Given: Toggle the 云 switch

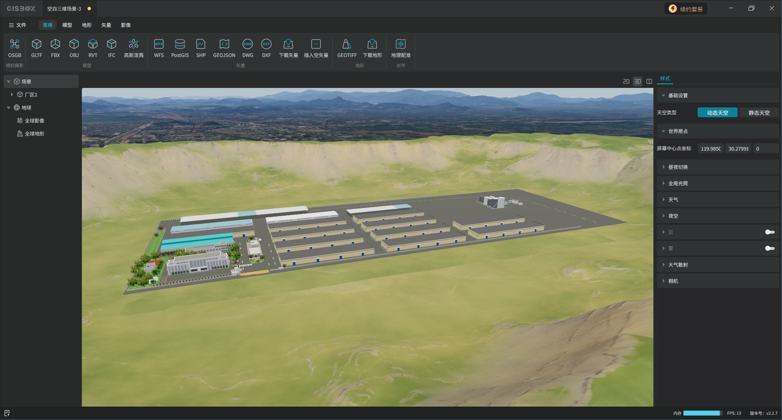Looking at the screenshot, I should (770, 232).
